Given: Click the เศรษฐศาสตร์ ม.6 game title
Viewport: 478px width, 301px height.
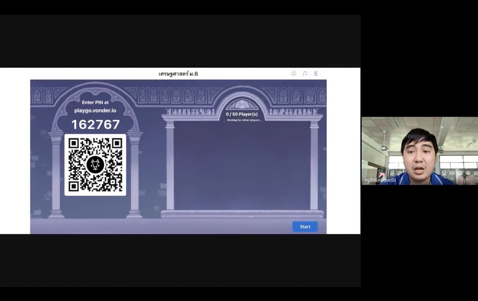Looking at the screenshot, I should click(x=178, y=73).
